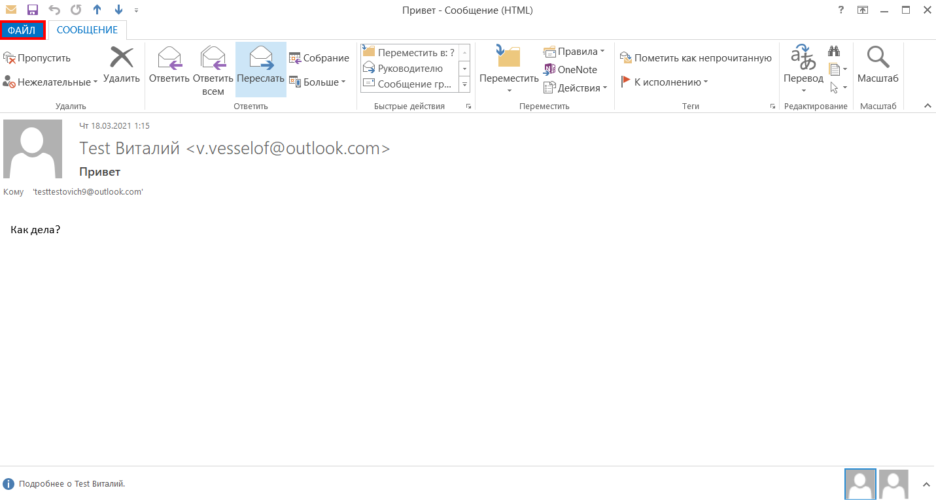Click the Save icon in quick access toolbar
Image resolution: width=936 pixels, height=501 pixels.
tap(33, 10)
